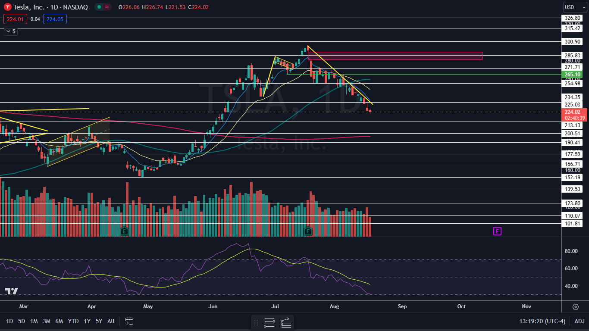589x331 pixels.
Task: Click the trend line list toolbar icon
Action: point(285,322)
